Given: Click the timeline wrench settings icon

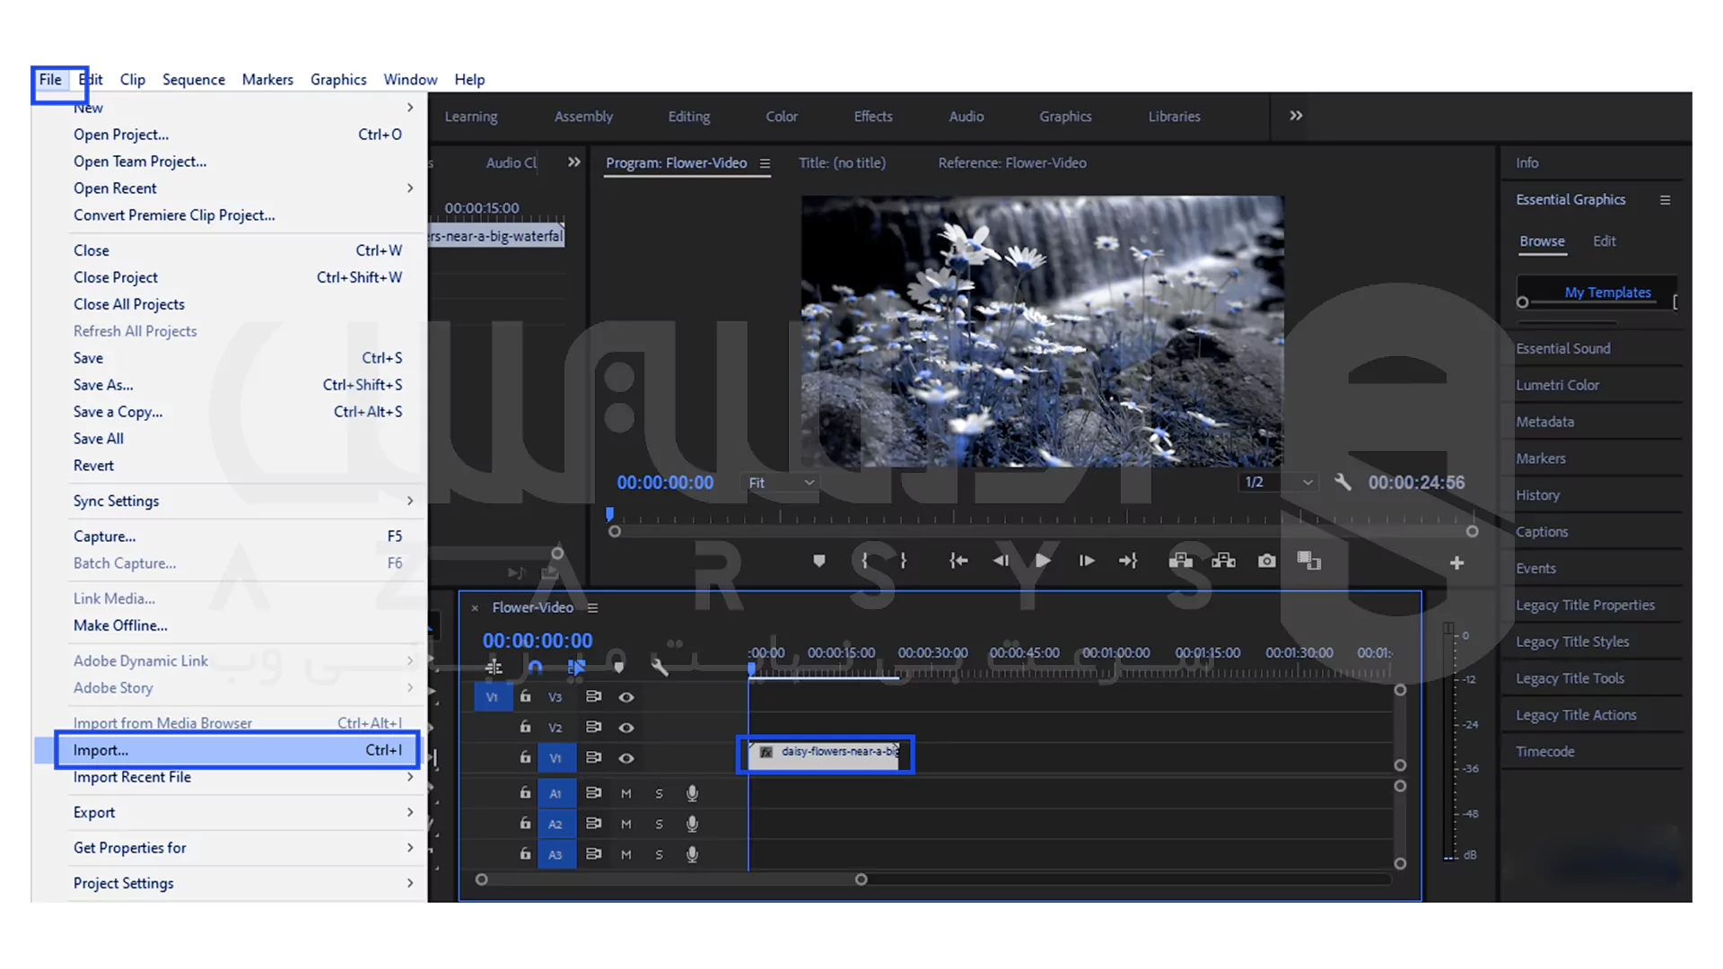Looking at the screenshot, I should pyautogui.click(x=660, y=667).
